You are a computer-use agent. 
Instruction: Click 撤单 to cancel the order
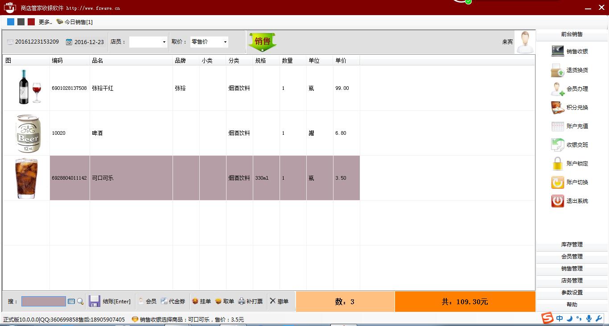280,302
